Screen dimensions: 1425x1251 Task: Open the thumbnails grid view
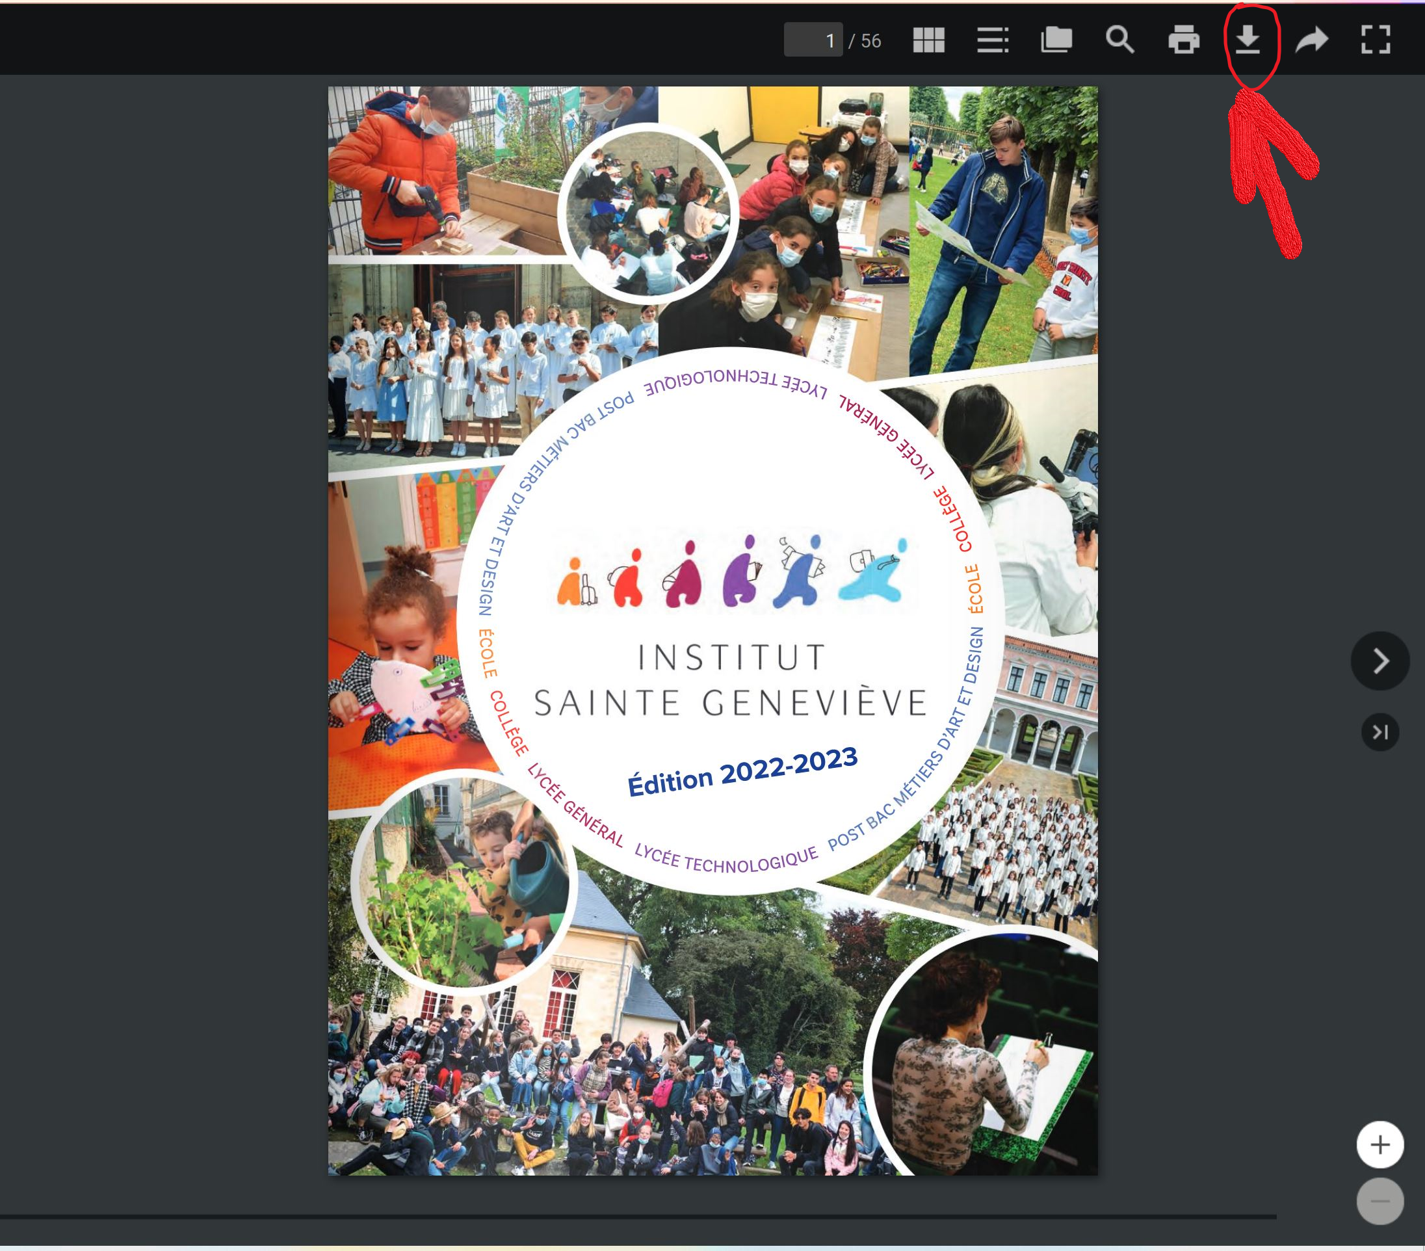pos(928,40)
